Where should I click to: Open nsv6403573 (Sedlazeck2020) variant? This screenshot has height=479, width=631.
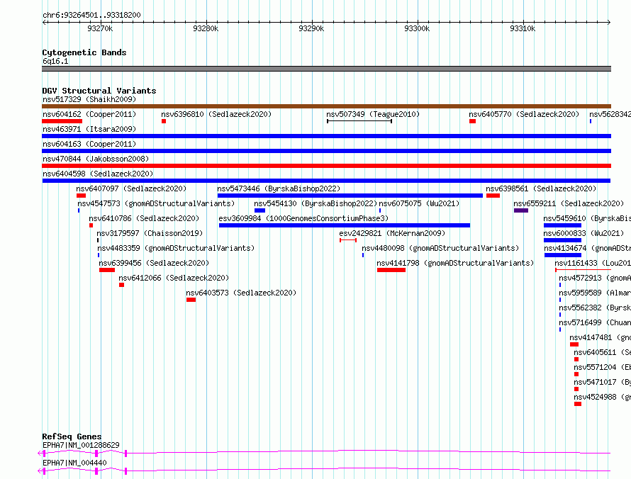click(241, 293)
